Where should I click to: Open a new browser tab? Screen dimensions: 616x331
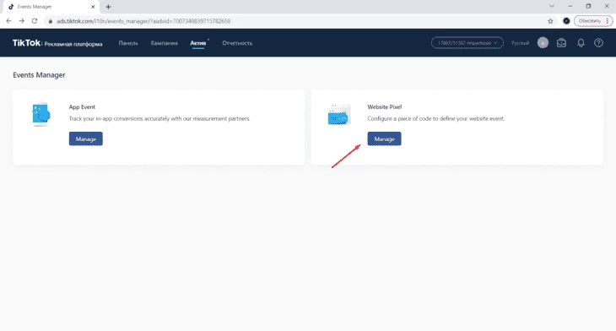click(x=108, y=7)
